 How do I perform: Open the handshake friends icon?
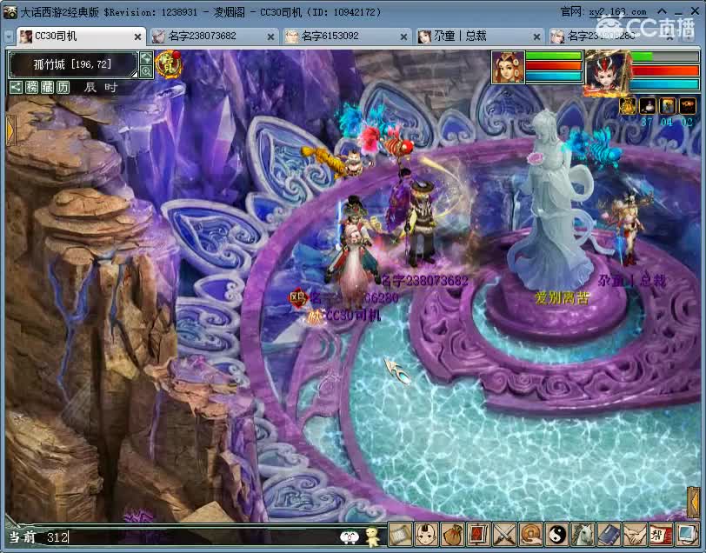pyautogui.click(x=635, y=534)
